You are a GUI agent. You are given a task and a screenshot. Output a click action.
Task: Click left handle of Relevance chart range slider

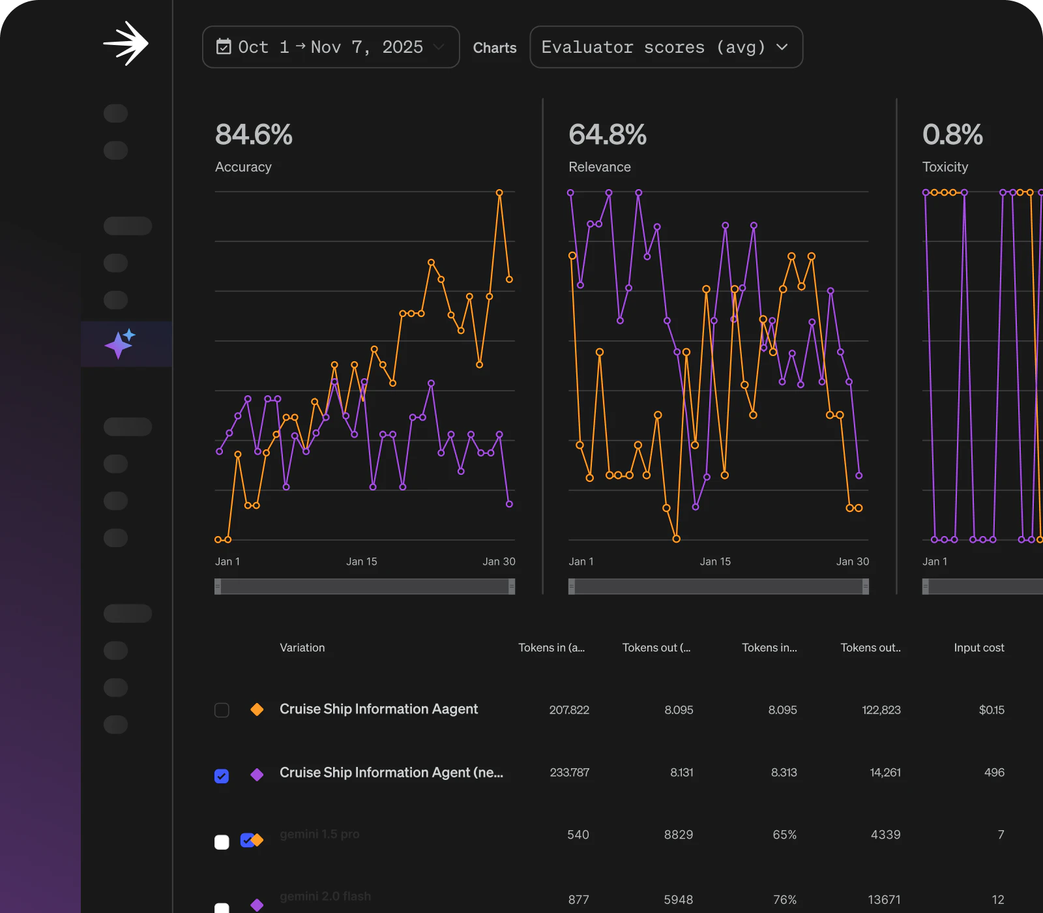coord(572,587)
